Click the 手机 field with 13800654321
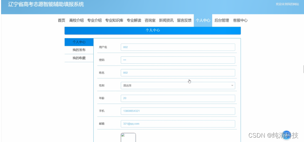This screenshot has height=142, width=304. [x=178, y=111]
